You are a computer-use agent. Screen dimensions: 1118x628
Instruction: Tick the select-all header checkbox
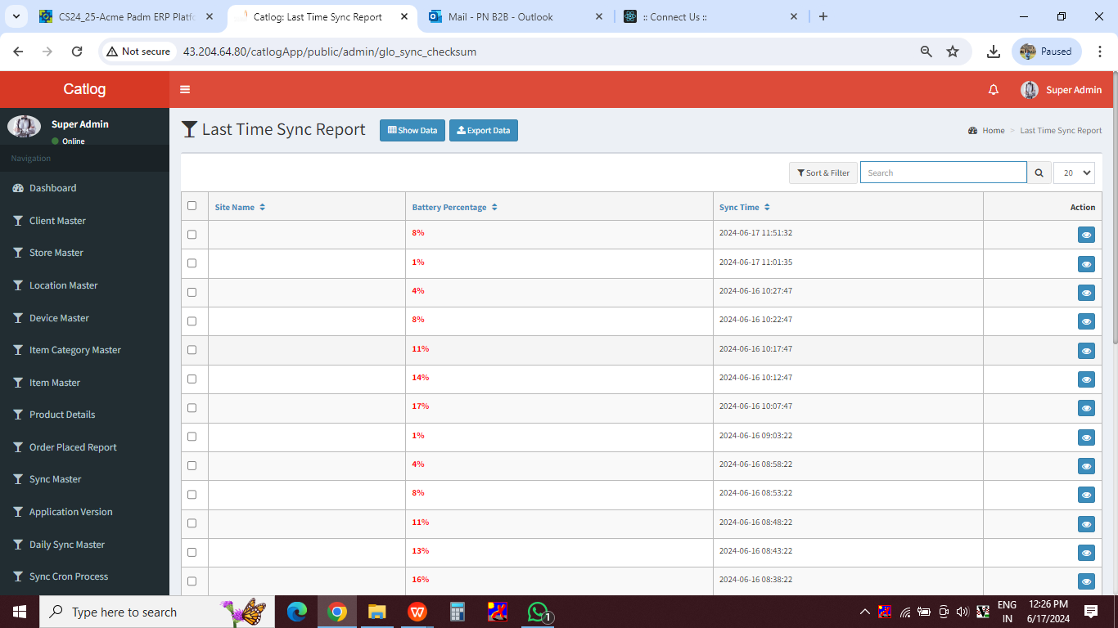[x=192, y=206]
